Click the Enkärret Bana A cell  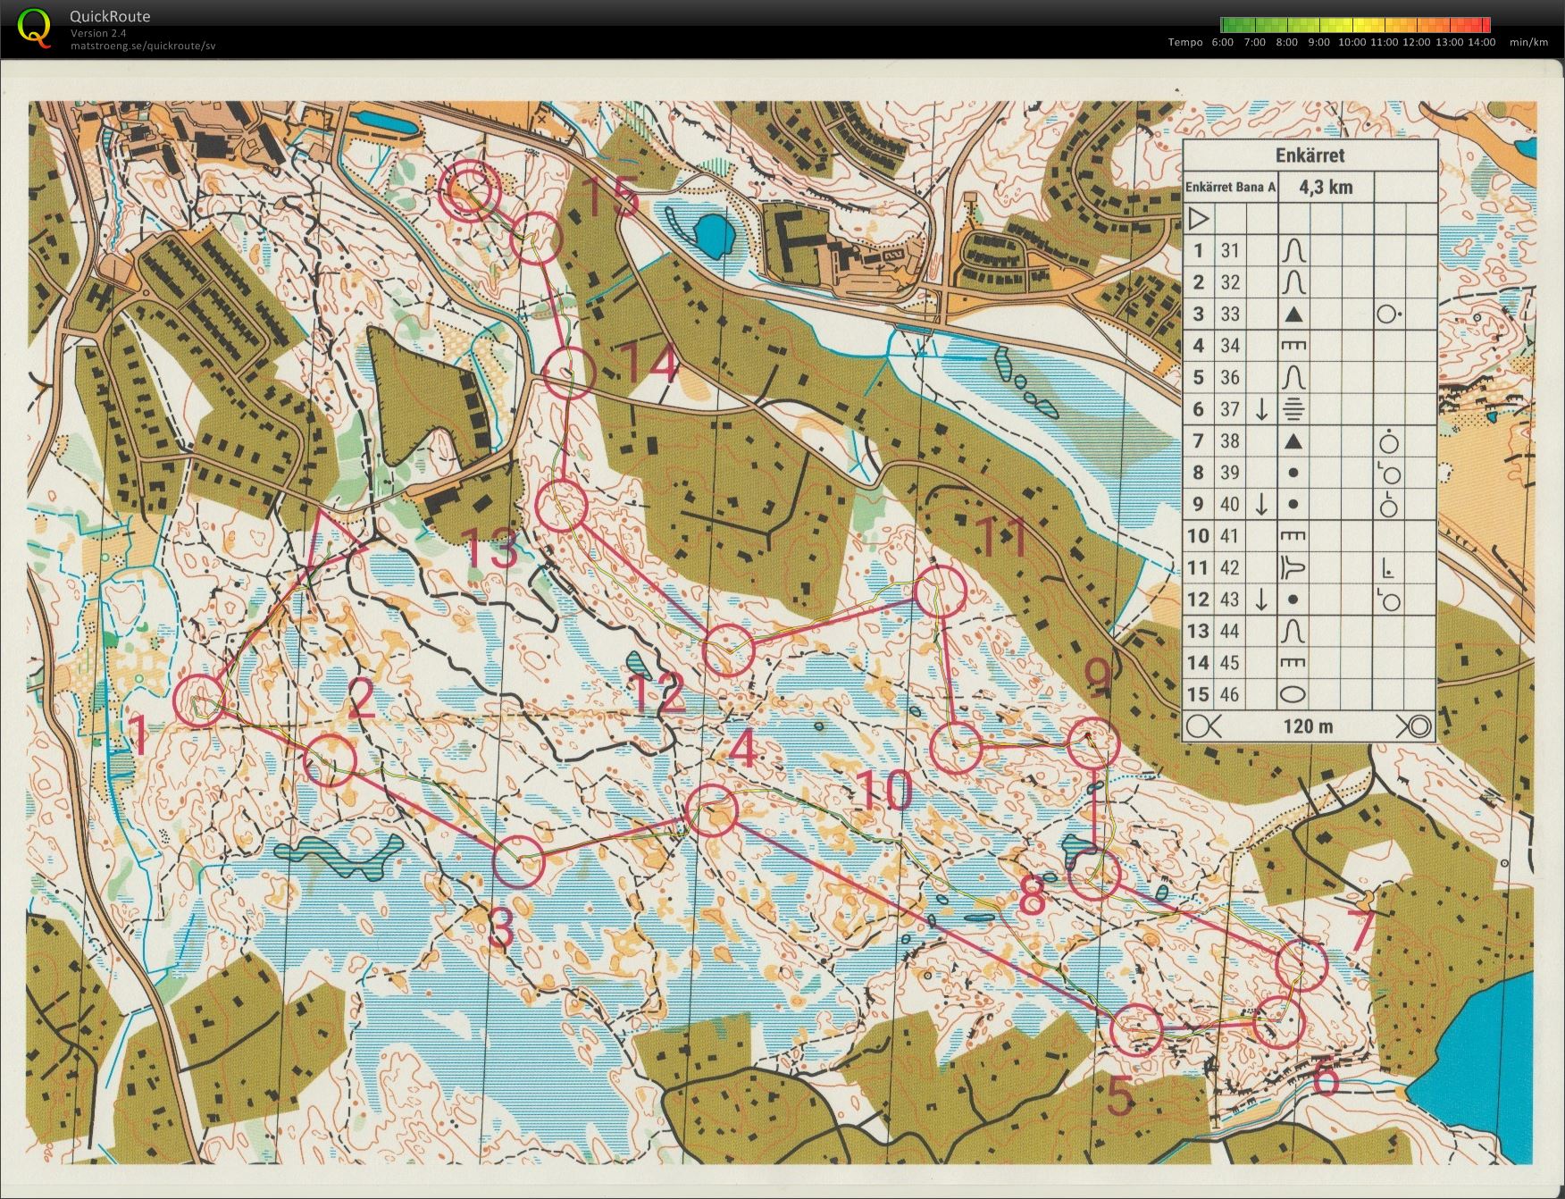coord(1231,188)
